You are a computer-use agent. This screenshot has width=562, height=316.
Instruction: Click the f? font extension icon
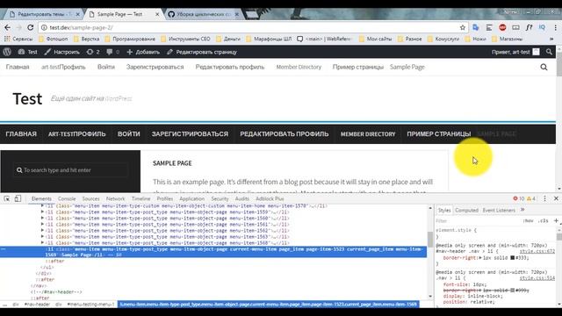[529, 27]
